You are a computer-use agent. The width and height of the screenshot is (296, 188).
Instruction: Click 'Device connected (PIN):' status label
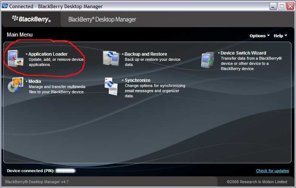[31, 171]
